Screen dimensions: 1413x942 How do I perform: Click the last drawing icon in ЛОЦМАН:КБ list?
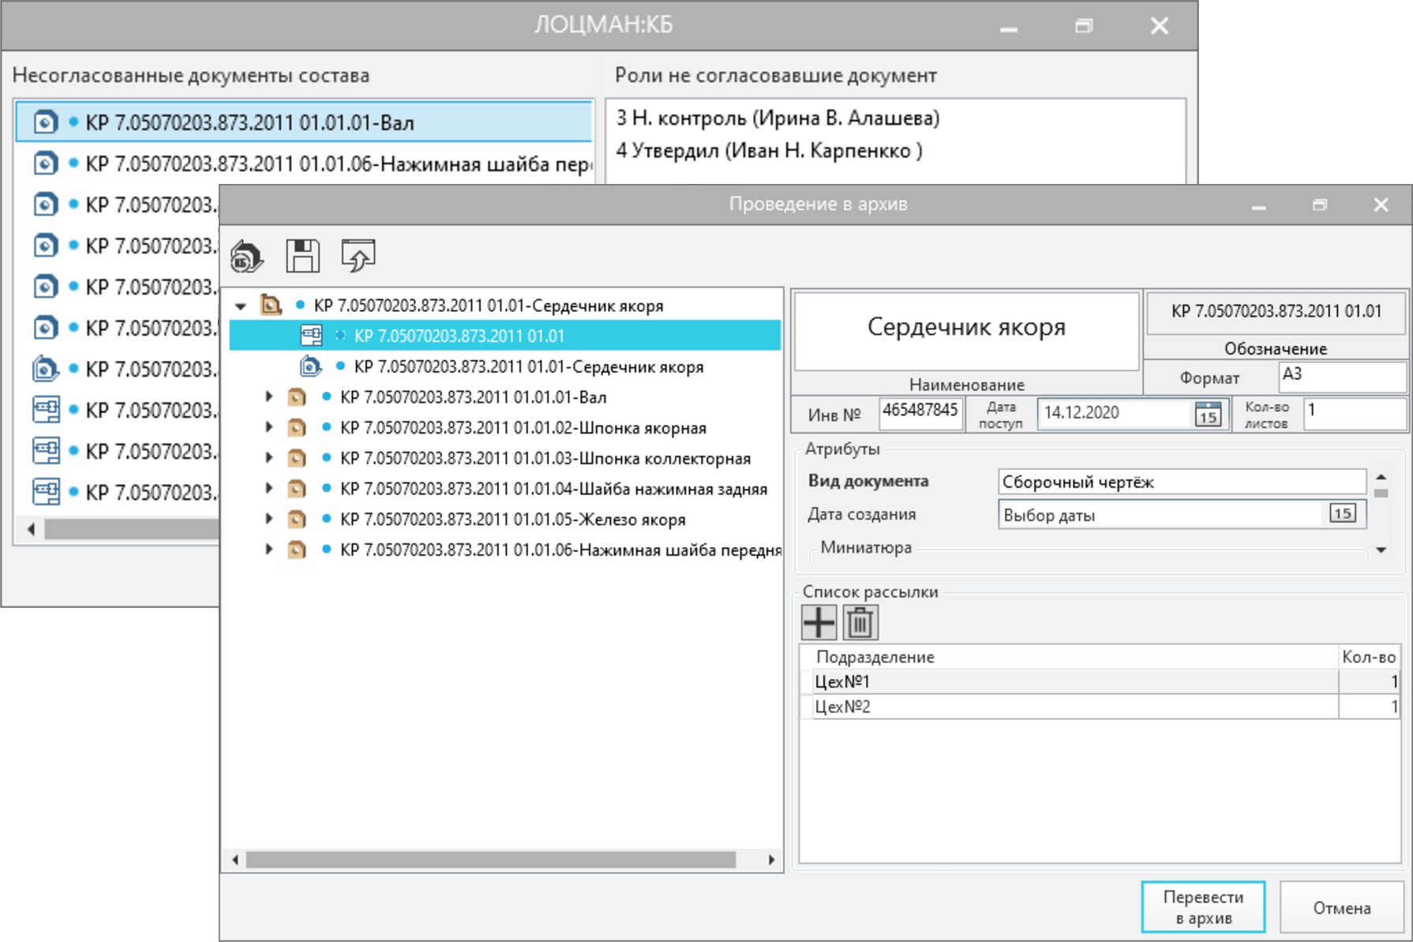pos(46,492)
